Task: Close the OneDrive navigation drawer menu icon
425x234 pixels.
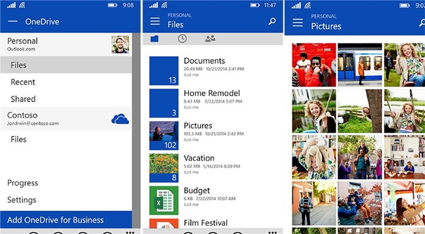Action: point(13,22)
